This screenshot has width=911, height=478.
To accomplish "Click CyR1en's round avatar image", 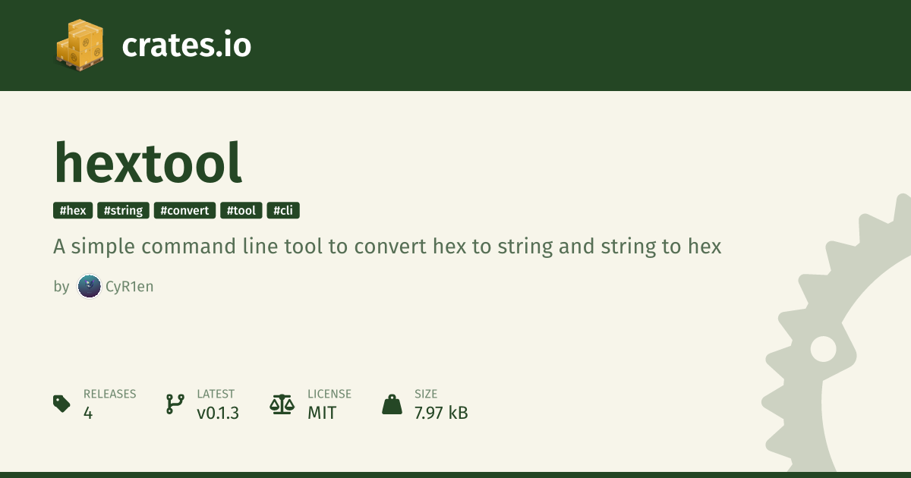I will pyautogui.click(x=89, y=286).
